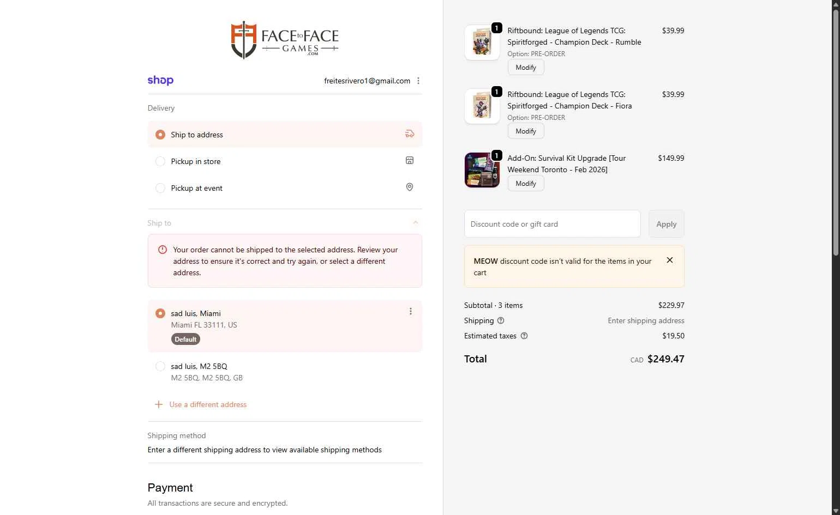Click the Apply discount button

(666, 224)
